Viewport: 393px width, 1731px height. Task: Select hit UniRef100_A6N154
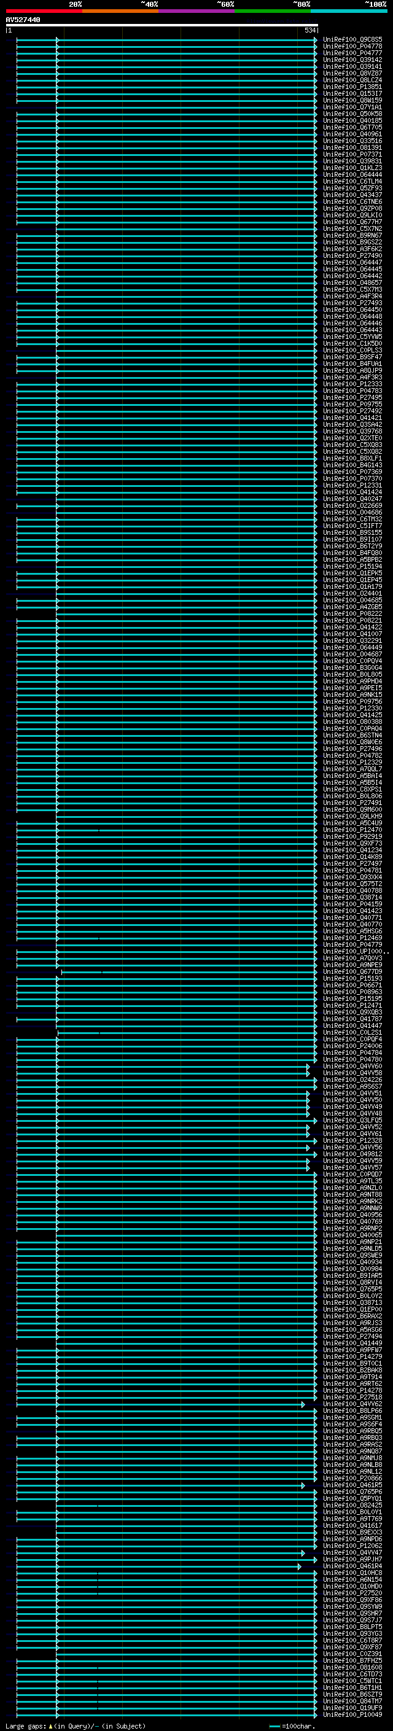point(352,1580)
